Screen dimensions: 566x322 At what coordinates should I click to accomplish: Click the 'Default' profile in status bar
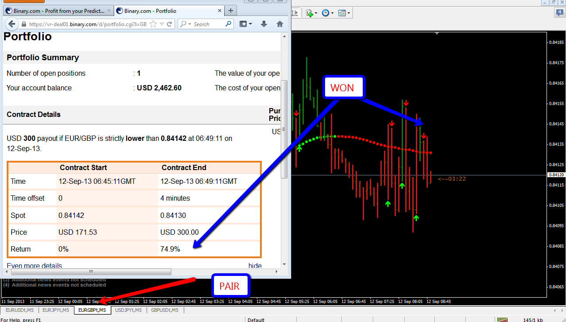pos(256,319)
